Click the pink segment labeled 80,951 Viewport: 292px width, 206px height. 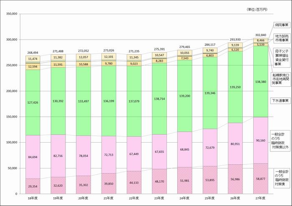point(235,144)
